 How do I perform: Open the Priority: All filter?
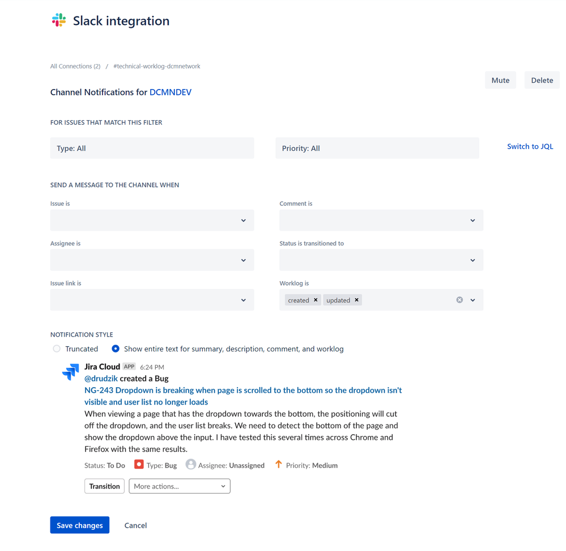point(377,148)
